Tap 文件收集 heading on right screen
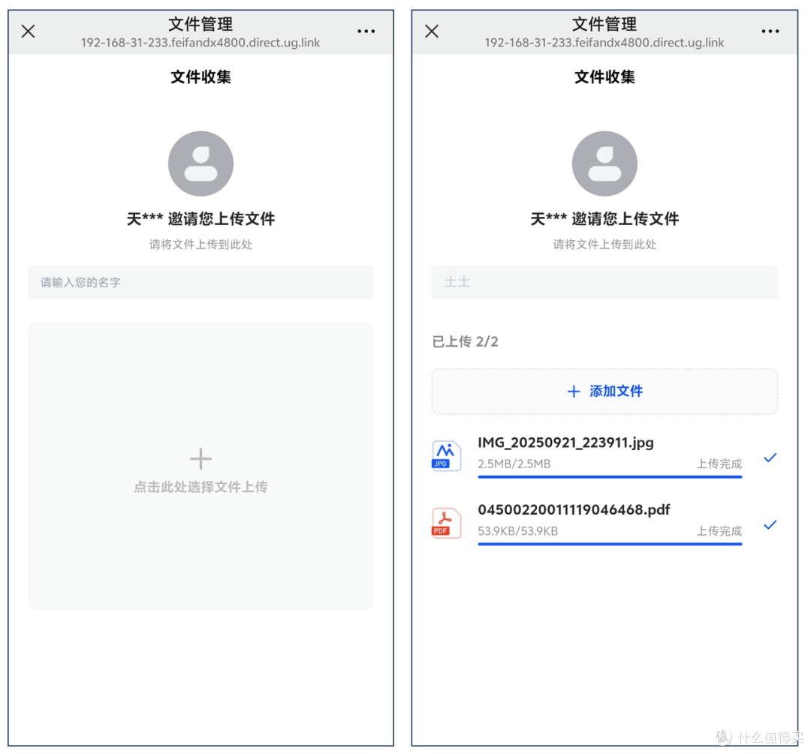 (x=604, y=77)
